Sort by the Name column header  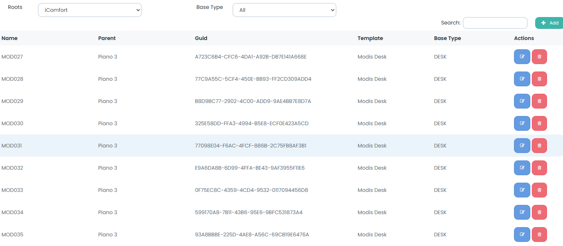click(x=10, y=38)
